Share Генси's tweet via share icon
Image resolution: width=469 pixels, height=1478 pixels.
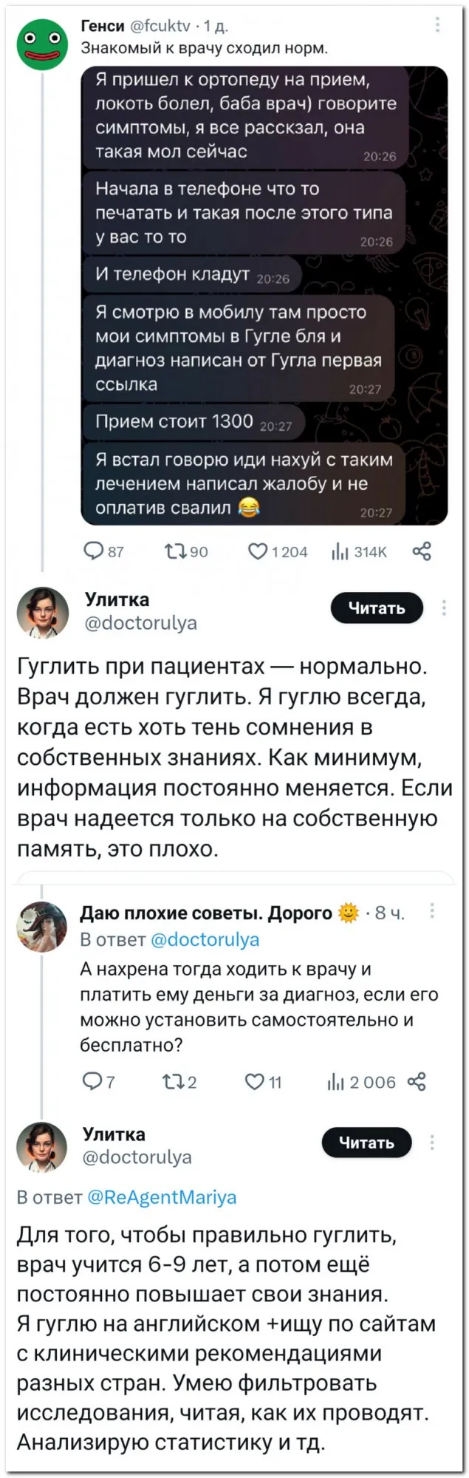[x=422, y=551]
